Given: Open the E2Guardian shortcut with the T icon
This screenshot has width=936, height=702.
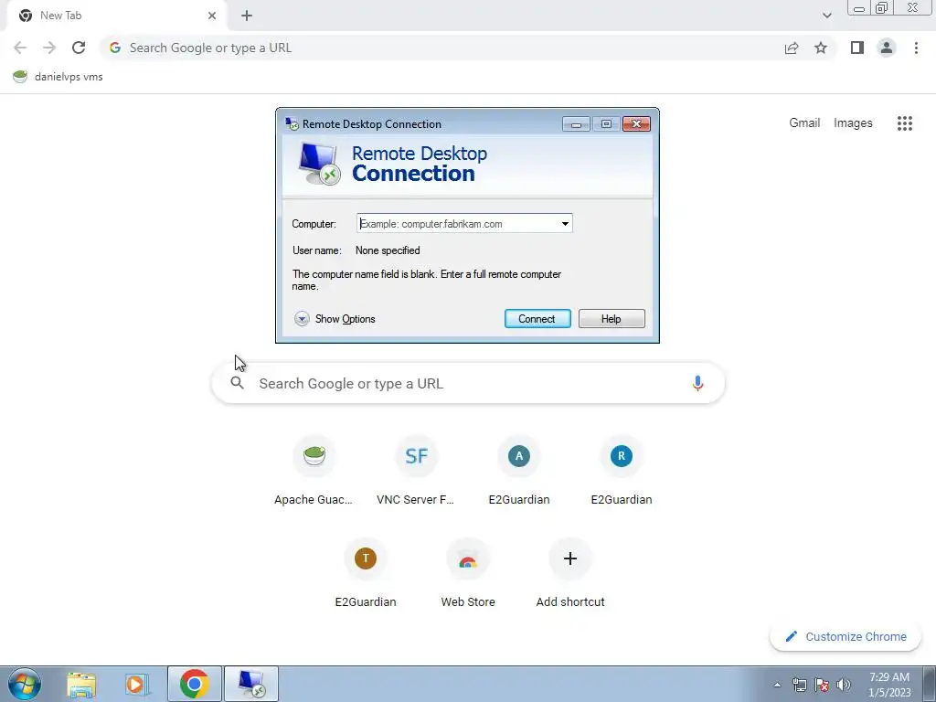Looking at the screenshot, I should [x=366, y=573].
